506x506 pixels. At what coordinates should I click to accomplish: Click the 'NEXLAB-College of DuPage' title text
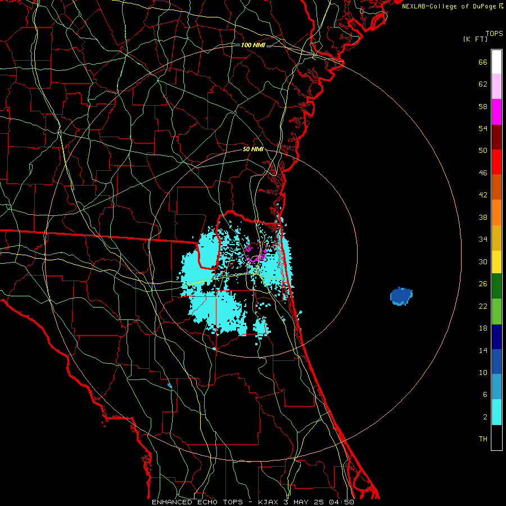pos(449,6)
